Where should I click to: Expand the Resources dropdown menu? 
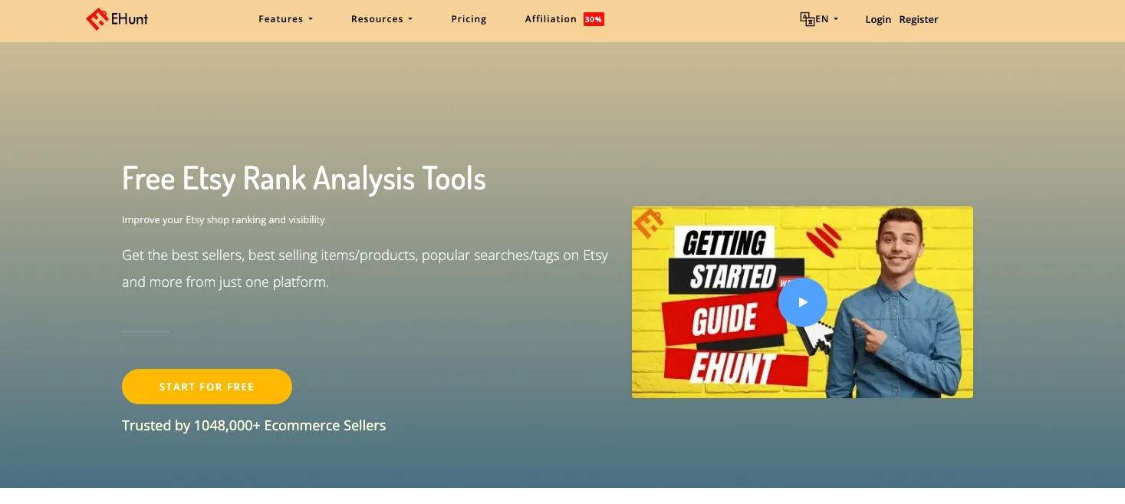coord(382,19)
